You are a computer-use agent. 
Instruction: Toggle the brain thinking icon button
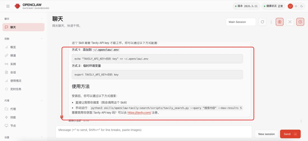pyautogui.click(x=279, y=22)
